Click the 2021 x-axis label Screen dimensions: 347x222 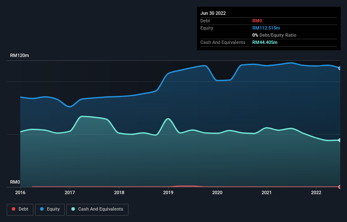pos(267,192)
